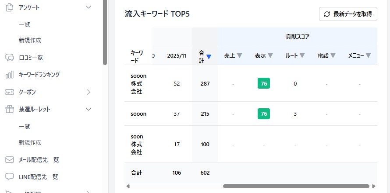This screenshot has height=193, width=390.
Task: Sort 表示 column with its arrow
Action: 270,56
